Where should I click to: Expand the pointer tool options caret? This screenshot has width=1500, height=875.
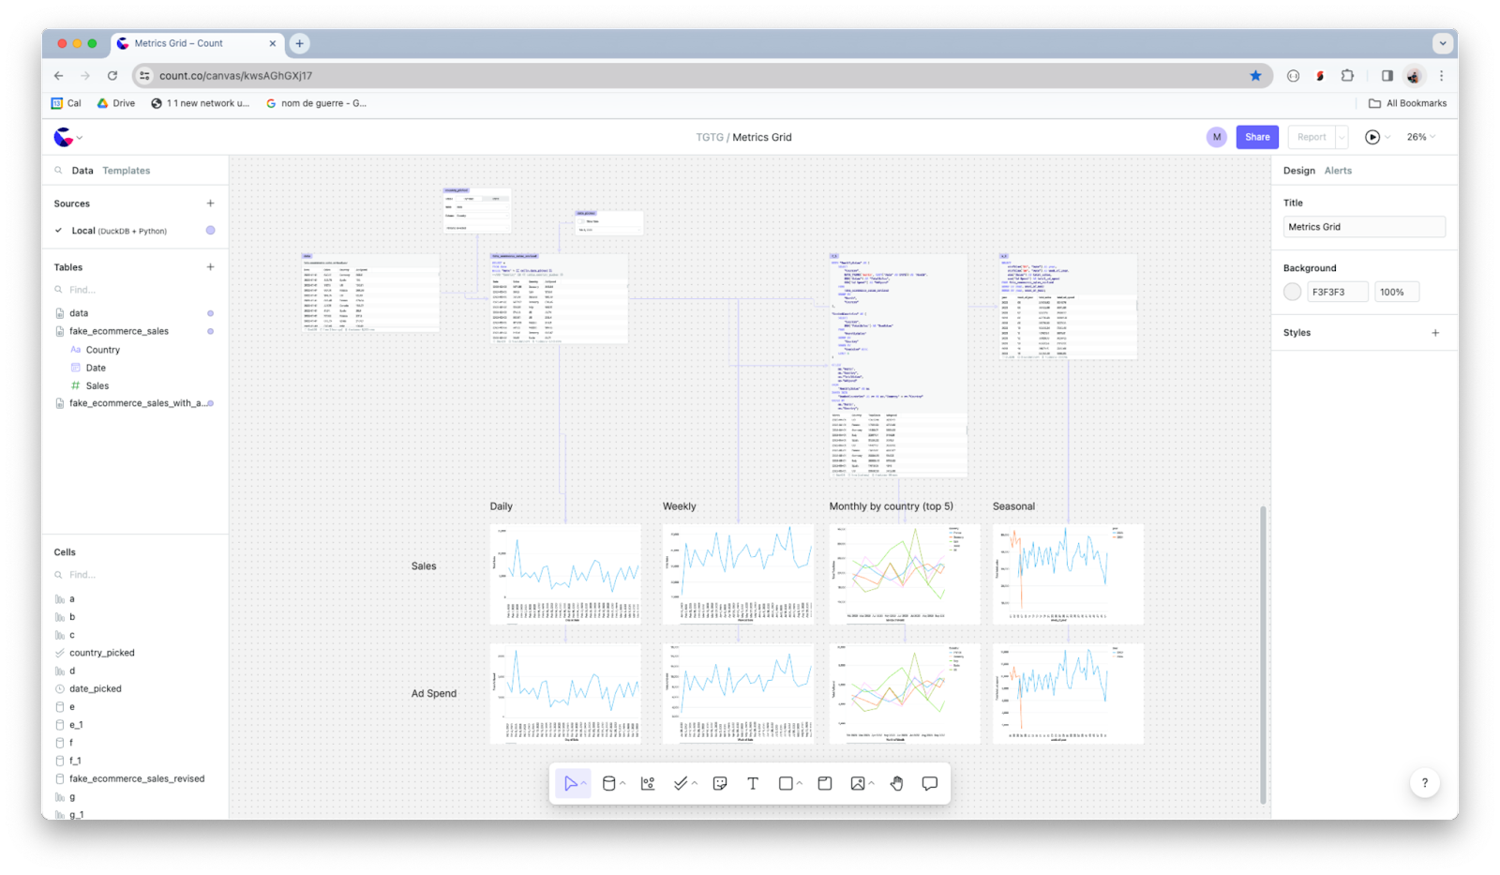tap(584, 784)
